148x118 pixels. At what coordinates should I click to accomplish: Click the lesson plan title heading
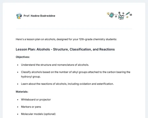65,49
